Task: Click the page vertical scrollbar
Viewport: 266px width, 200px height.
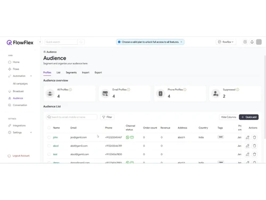Action: 265,97
